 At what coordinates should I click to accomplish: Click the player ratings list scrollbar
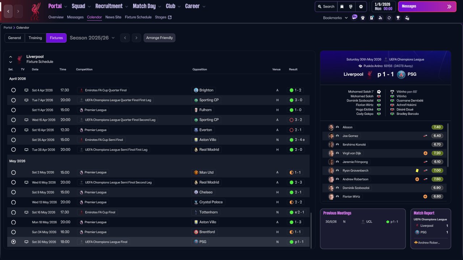448,146
